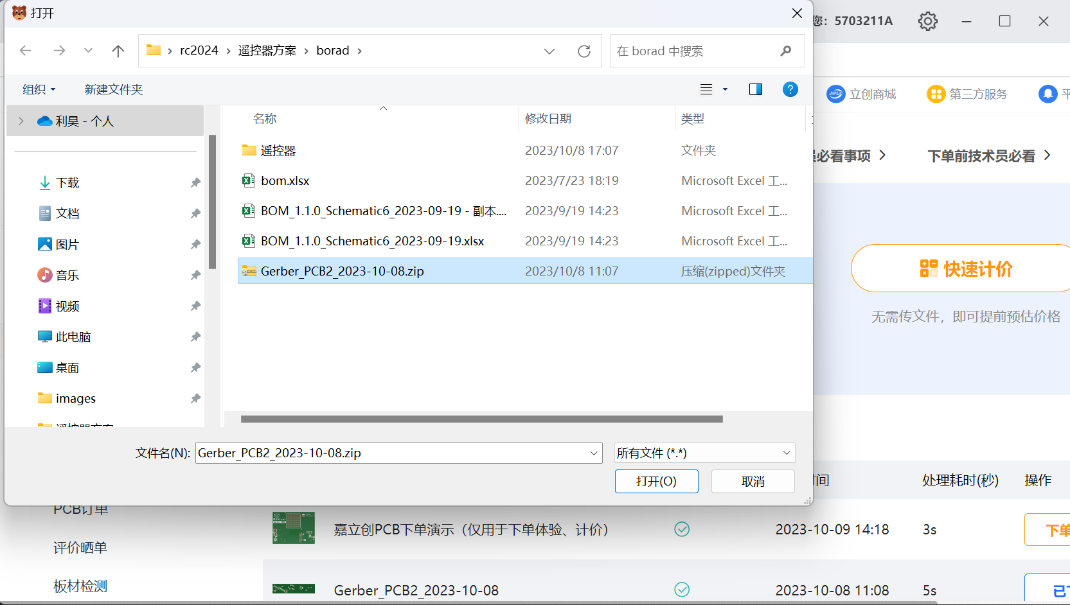Open the 组织 menu

pyautogui.click(x=39, y=89)
